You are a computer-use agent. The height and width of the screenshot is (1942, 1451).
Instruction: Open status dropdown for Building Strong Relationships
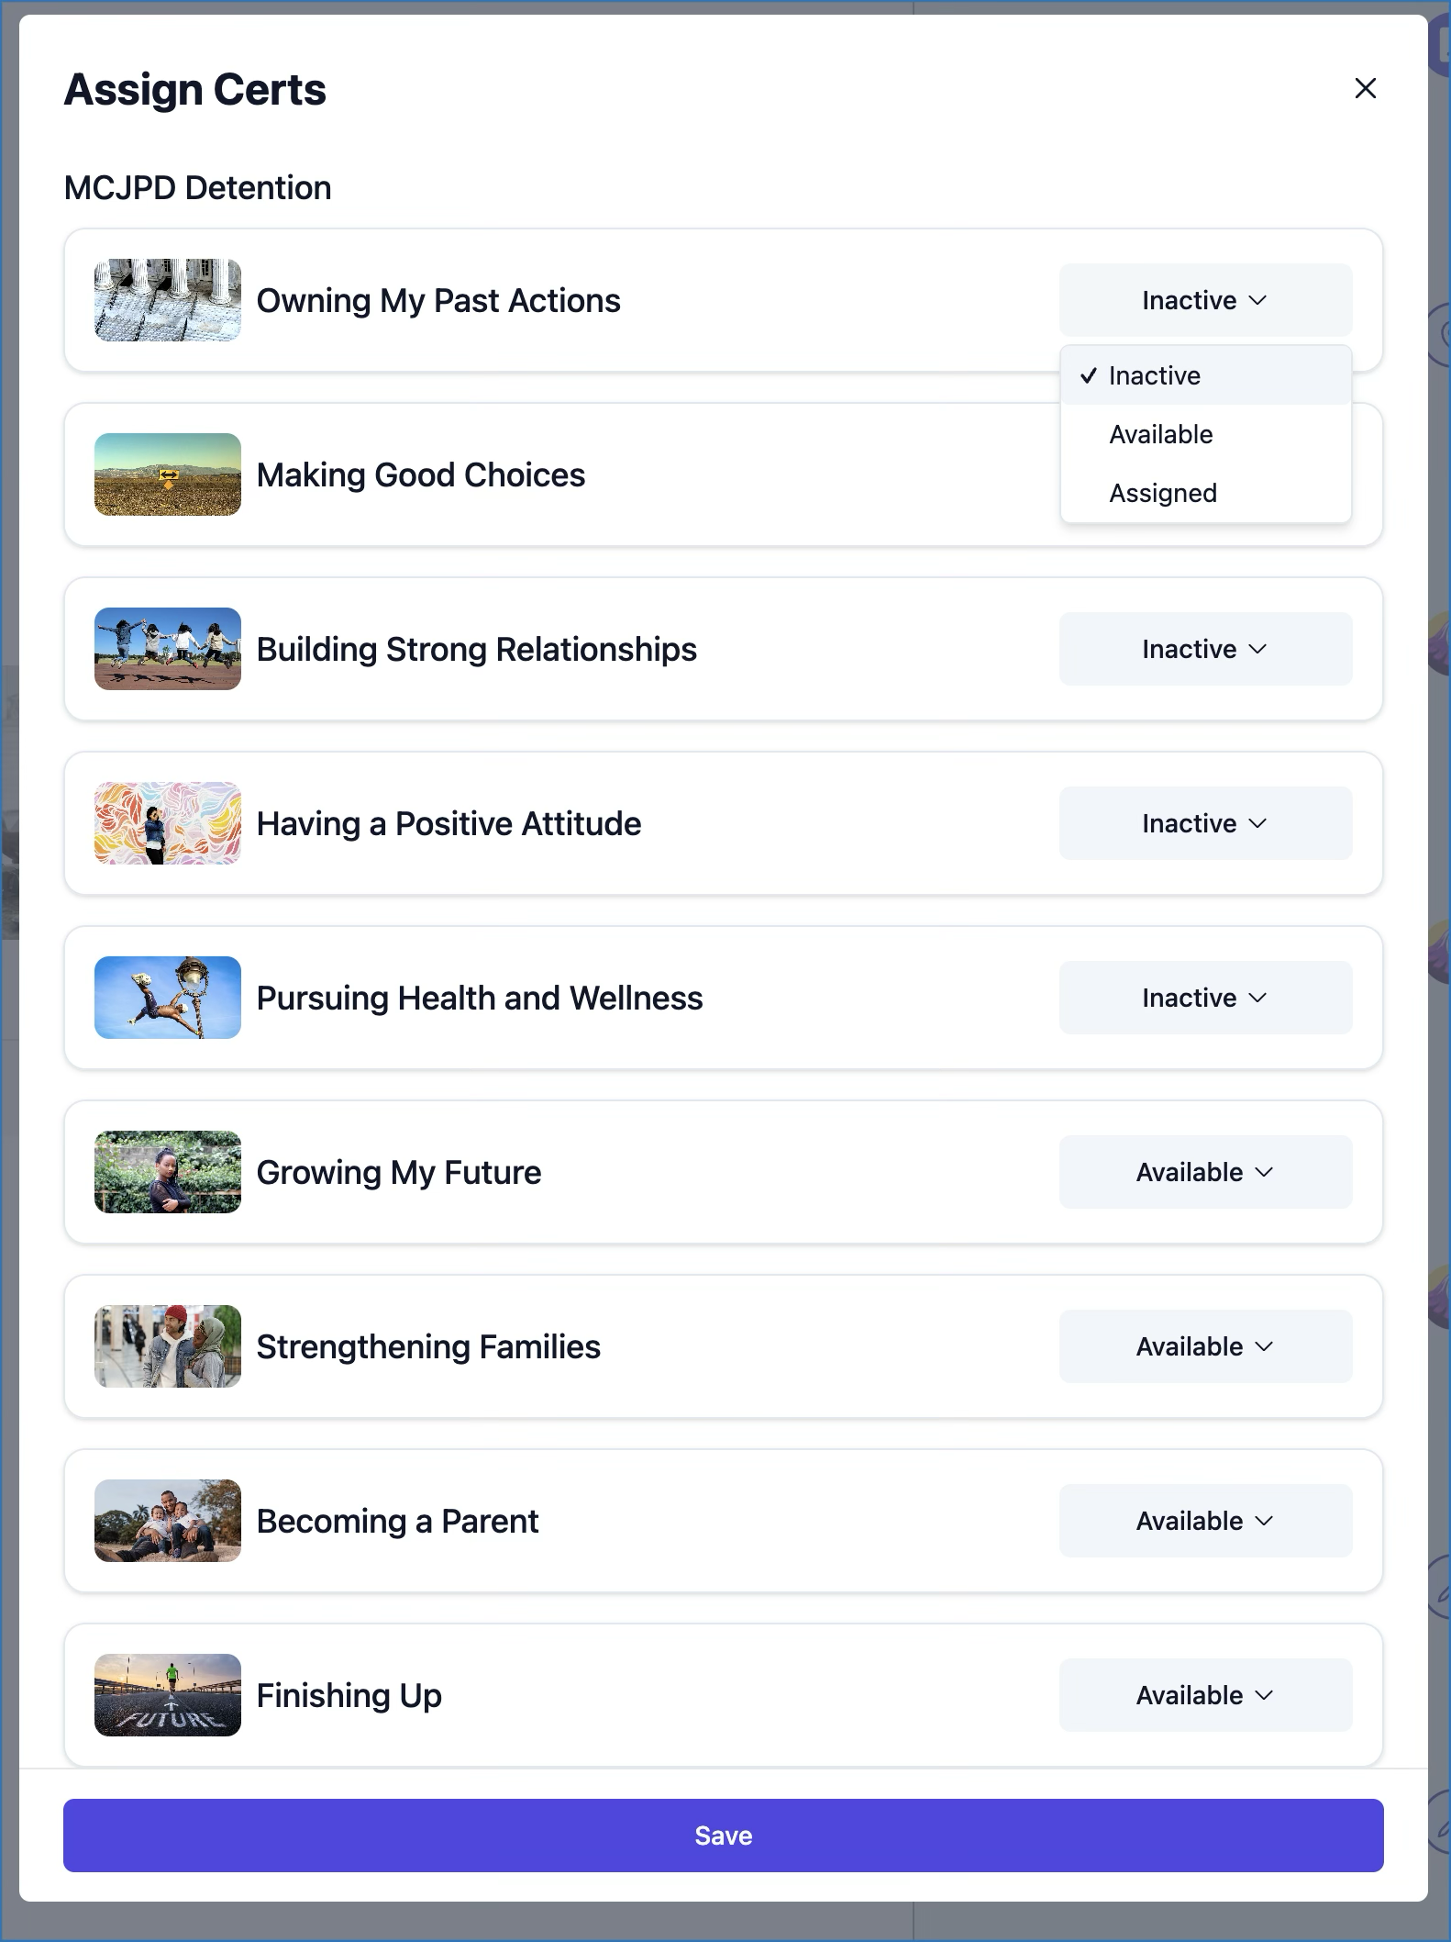pyautogui.click(x=1204, y=649)
